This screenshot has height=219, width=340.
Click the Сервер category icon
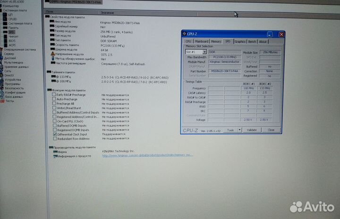[1, 54]
